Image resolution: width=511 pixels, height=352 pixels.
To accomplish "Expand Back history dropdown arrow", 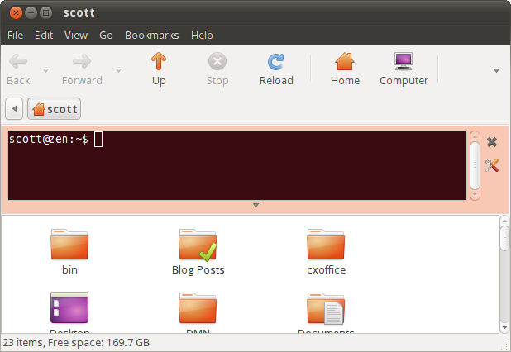I will pyautogui.click(x=45, y=70).
